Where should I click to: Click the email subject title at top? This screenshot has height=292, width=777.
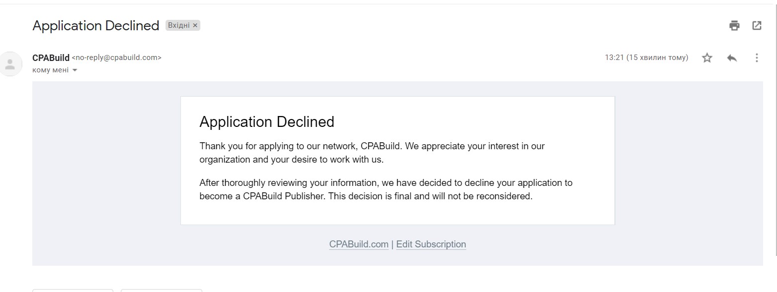tap(95, 26)
